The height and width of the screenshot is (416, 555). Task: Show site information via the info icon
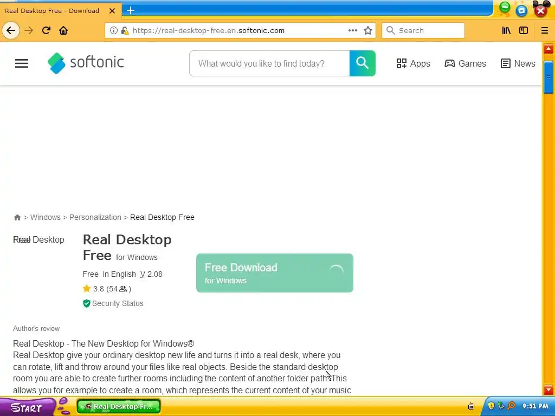114,30
